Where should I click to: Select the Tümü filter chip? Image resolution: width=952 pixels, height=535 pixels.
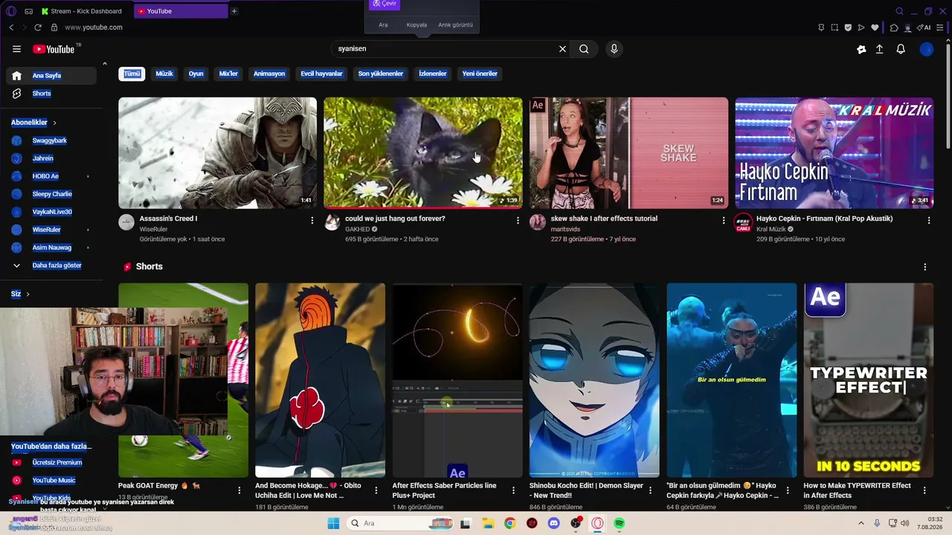click(x=132, y=74)
